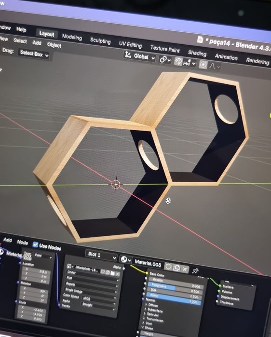Toggle the Use Nodes checkbox
Screen dimensions: 271x337
(36, 244)
